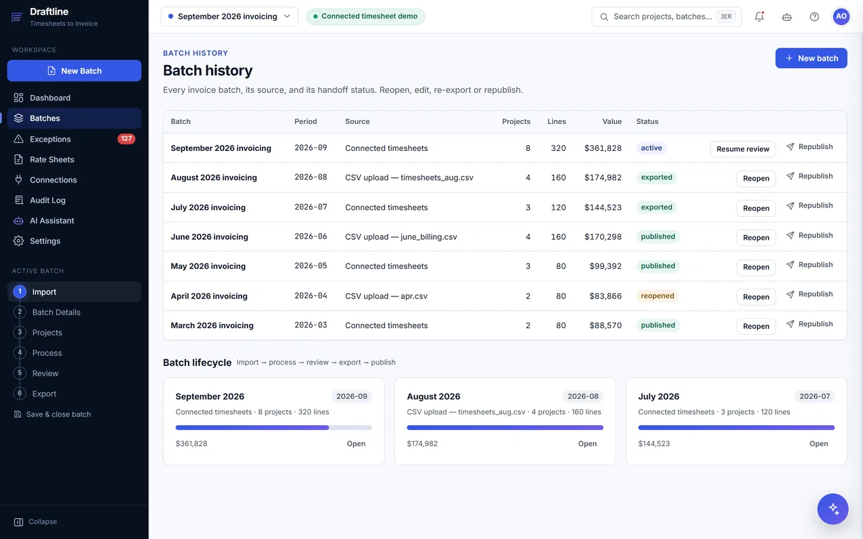Republish the April 2026 invoicing batch

[x=810, y=294]
